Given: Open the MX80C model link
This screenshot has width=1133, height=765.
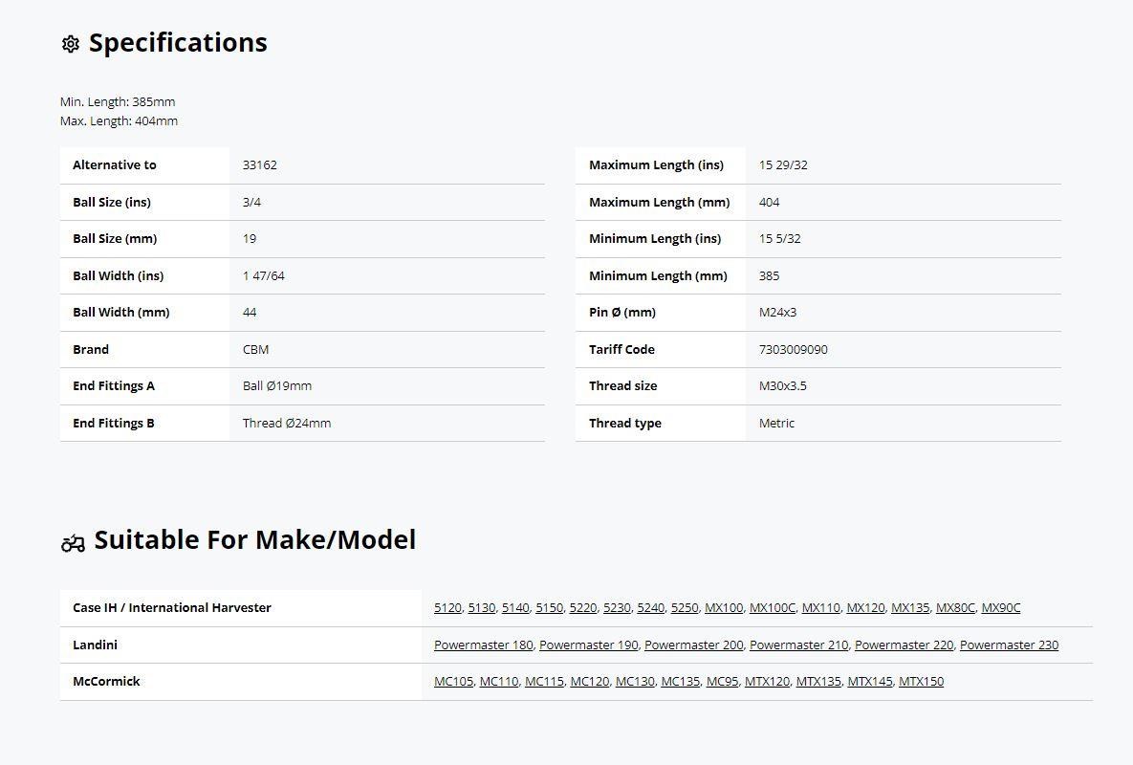Looking at the screenshot, I should 955,607.
